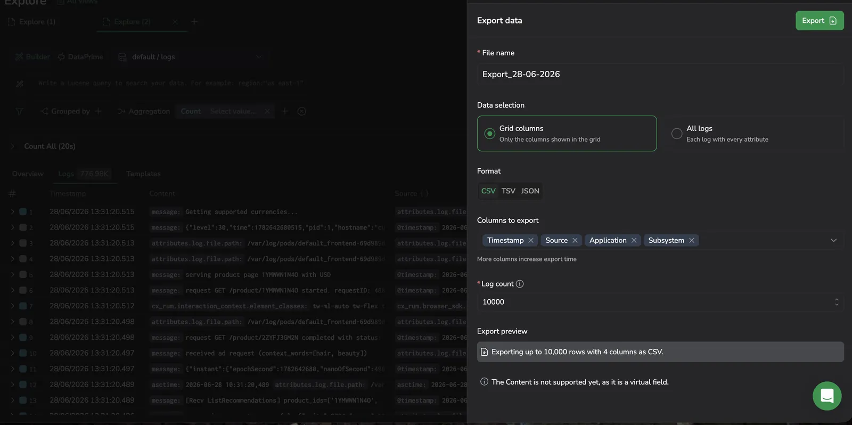Click the info icon beside the Content notice
This screenshot has width=852, height=425.
point(484,382)
